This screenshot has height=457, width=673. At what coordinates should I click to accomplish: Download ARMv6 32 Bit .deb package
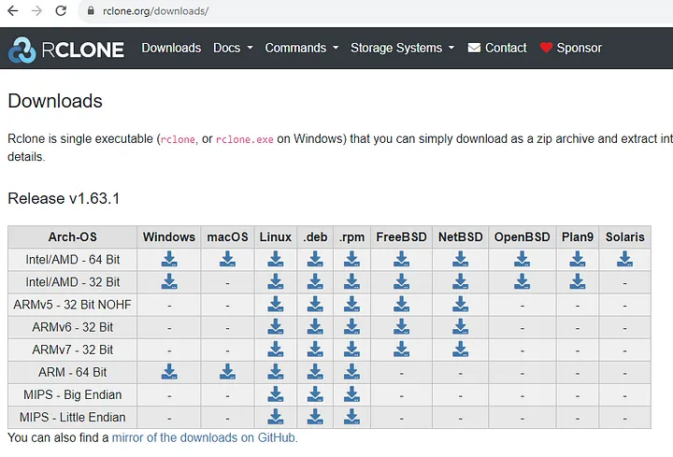click(315, 326)
